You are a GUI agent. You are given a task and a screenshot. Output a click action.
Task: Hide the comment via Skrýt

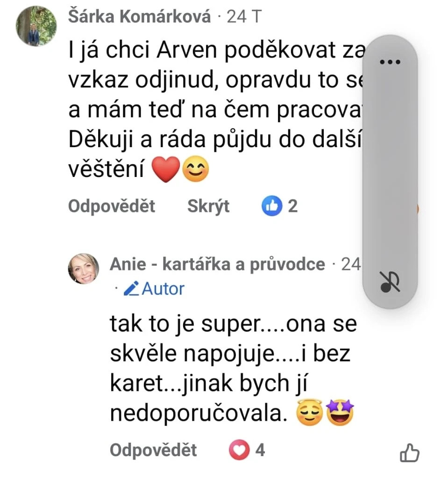(208, 206)
